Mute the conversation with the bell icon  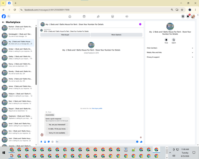(166, 40)
